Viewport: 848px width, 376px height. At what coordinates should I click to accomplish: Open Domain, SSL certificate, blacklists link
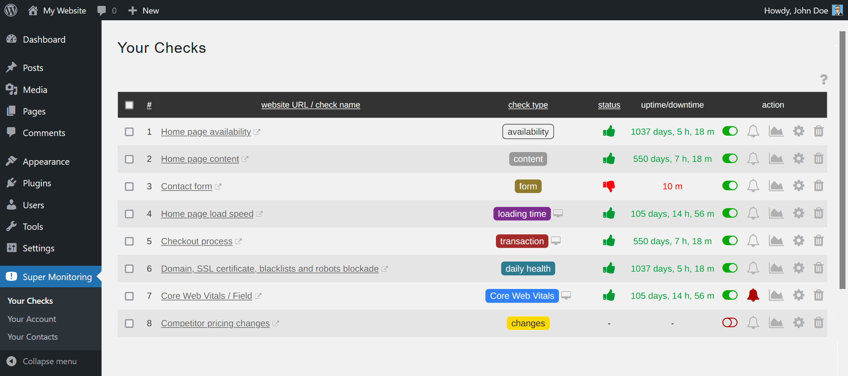point(270,269)
